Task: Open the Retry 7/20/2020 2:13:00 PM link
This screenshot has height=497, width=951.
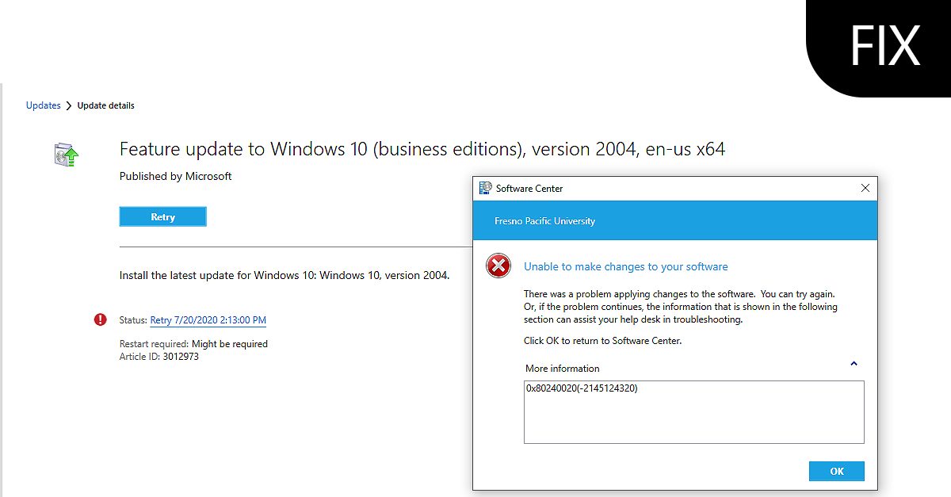Action: coord(208,319)
